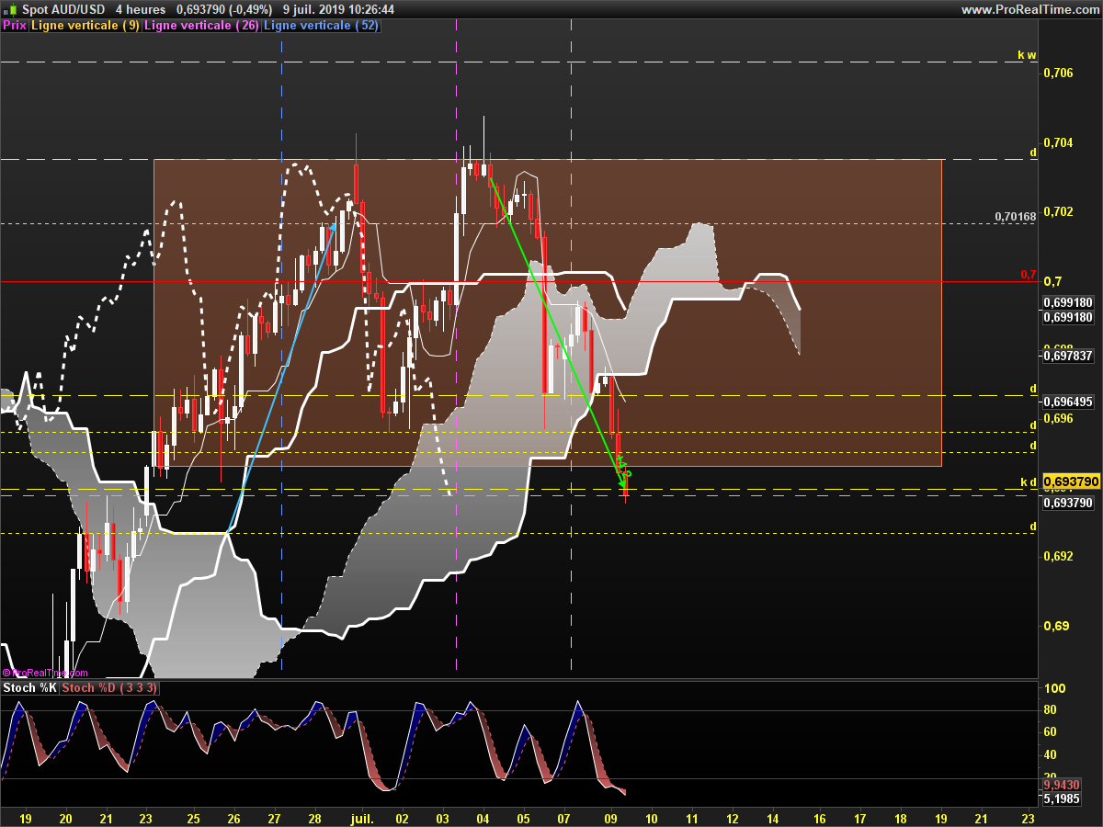1103x827 pixels.
Task: Click the 0,693790 (-0,49%) header quote
Action: 224,9
